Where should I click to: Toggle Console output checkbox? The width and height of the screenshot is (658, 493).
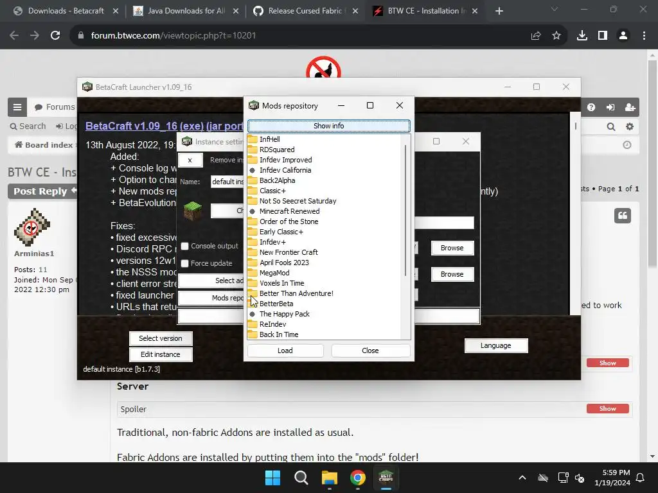click(184, 246)
